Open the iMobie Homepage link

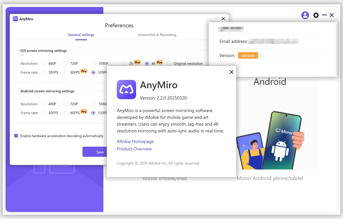[x=135, y=141]
